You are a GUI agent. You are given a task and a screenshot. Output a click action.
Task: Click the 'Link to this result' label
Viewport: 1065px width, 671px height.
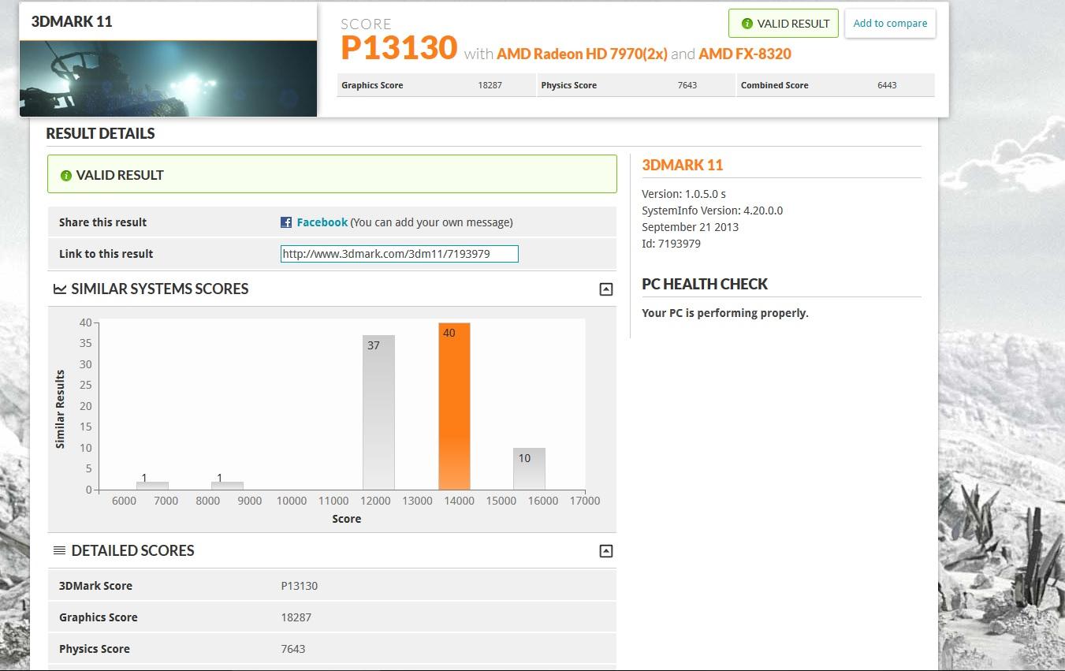(x=106, y=254)
